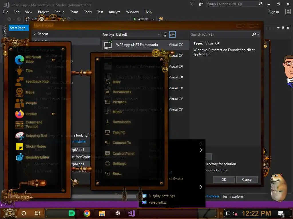Open the Run... dialog entry
This screenshot has height=219, width=293.
[113, 174]
